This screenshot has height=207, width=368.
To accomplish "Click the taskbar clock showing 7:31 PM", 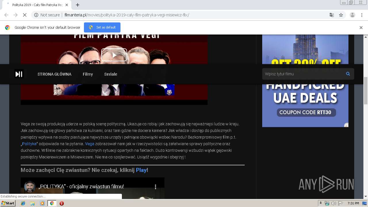I will click(353, 203).
